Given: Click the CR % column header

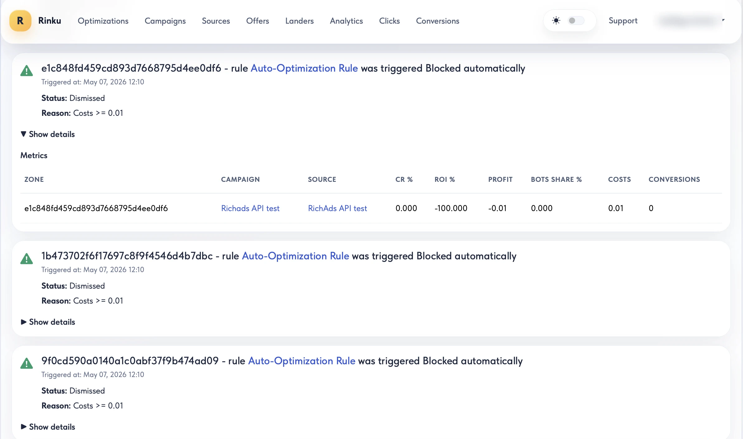Looking at the screenshot, I should point(404,179).
